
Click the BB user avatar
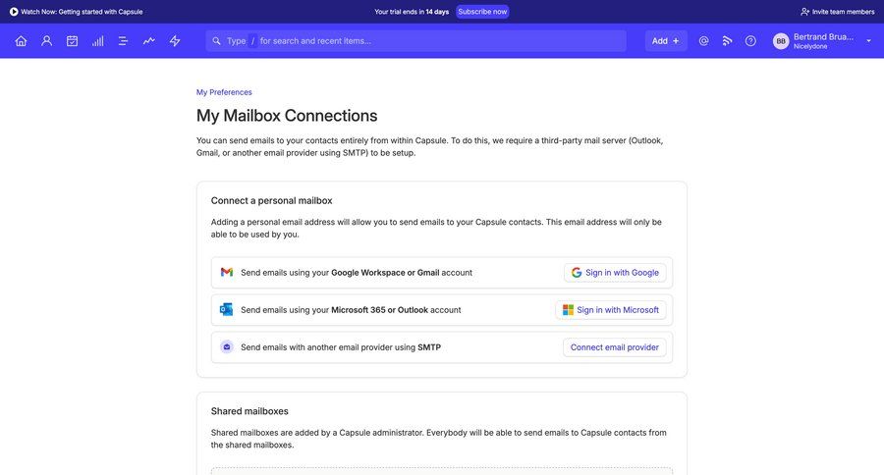pyautogui.click(x=781, y=41)
